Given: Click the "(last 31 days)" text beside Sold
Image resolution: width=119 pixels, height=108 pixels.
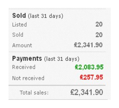Looking at the screenshot, I should [46, 16].
